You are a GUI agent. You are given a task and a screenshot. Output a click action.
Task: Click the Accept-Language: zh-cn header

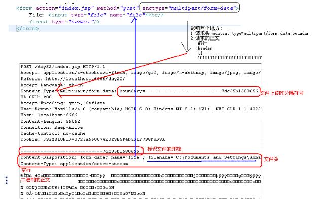[x=52, y=85]
